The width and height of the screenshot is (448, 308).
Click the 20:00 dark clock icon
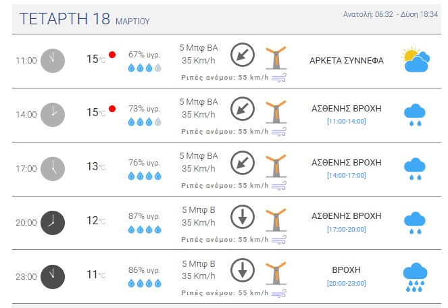[53, 222]
